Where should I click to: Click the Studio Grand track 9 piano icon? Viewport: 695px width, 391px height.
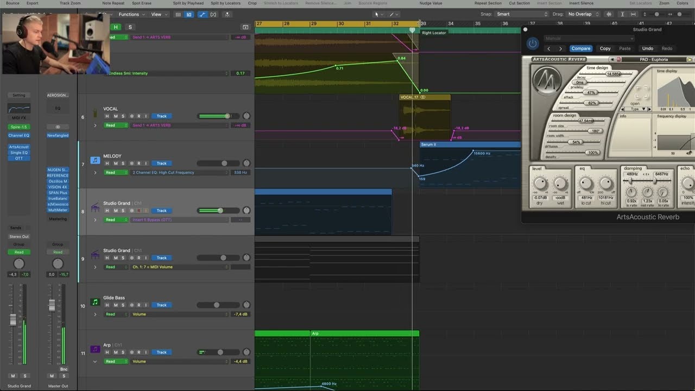(x=95, y=255)
